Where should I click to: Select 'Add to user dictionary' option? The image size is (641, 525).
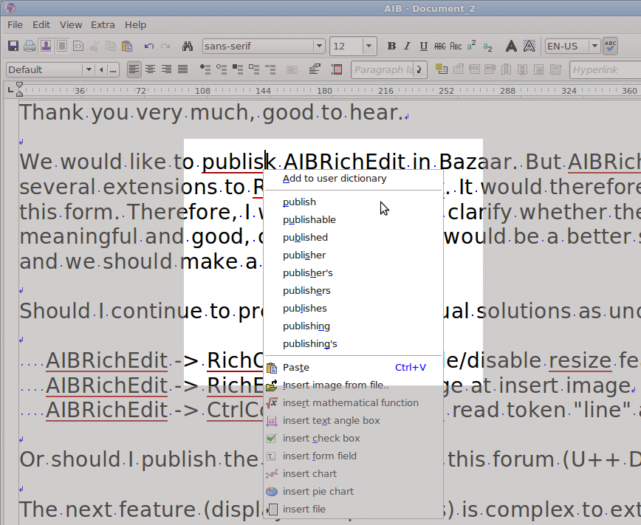334,178
